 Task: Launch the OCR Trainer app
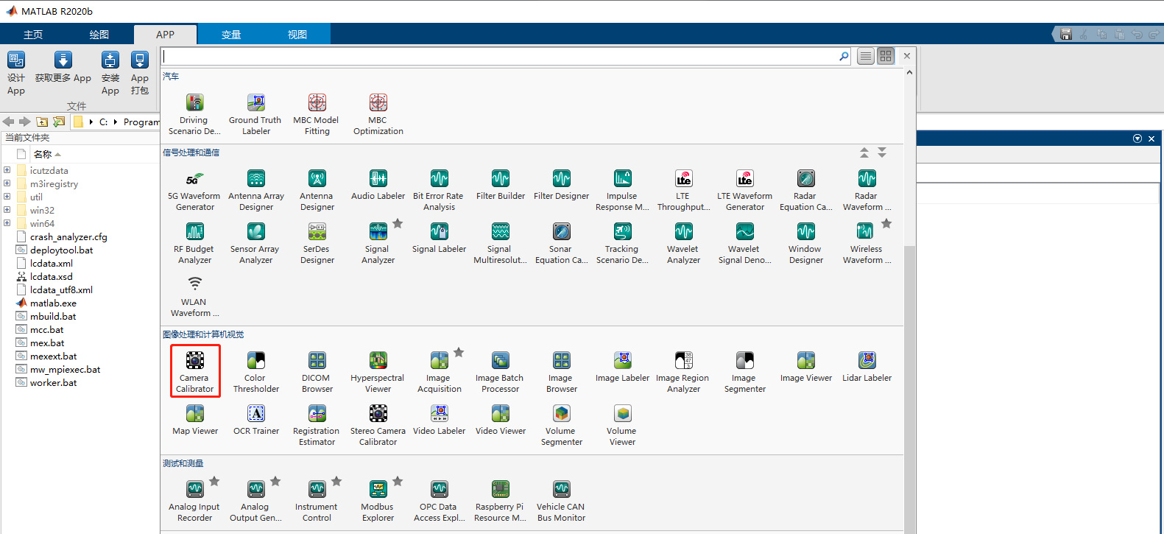[256, 420]
